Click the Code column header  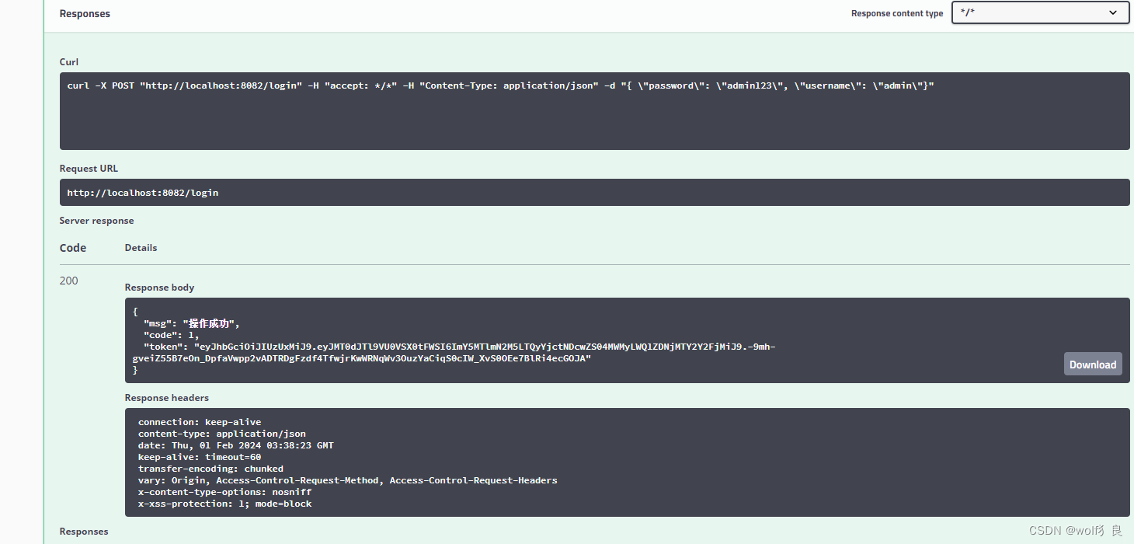click(x=72, y=247)
